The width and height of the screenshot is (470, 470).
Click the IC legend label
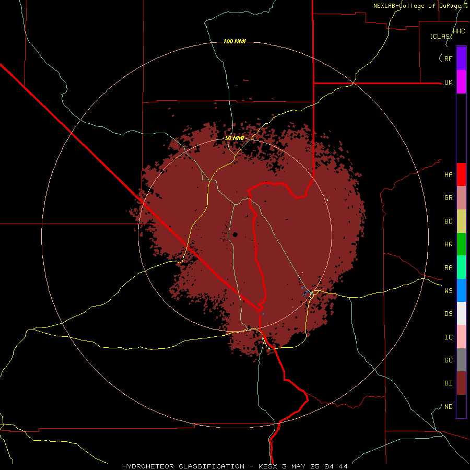(x=448, y=337)
